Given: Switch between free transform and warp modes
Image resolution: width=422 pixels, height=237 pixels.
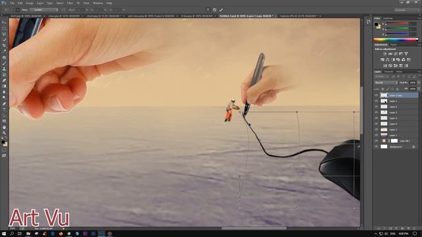Looking at the screenshot, I should click(208, 10).
